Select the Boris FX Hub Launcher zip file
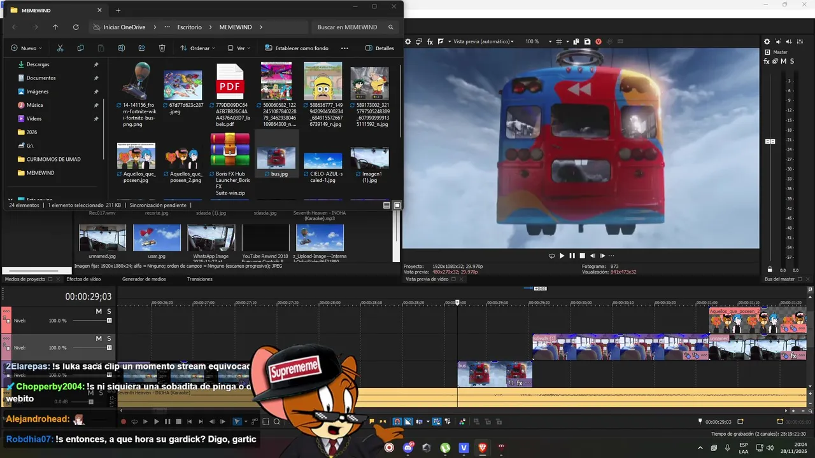 230,164
